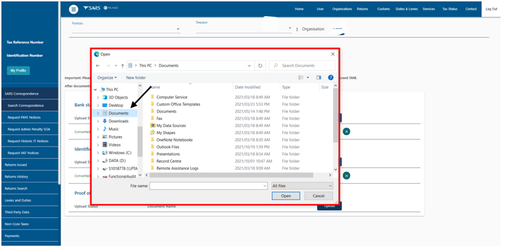506x247 pixels.
Task: Go back using the dialog's back arrow
Action: point(98,66)
